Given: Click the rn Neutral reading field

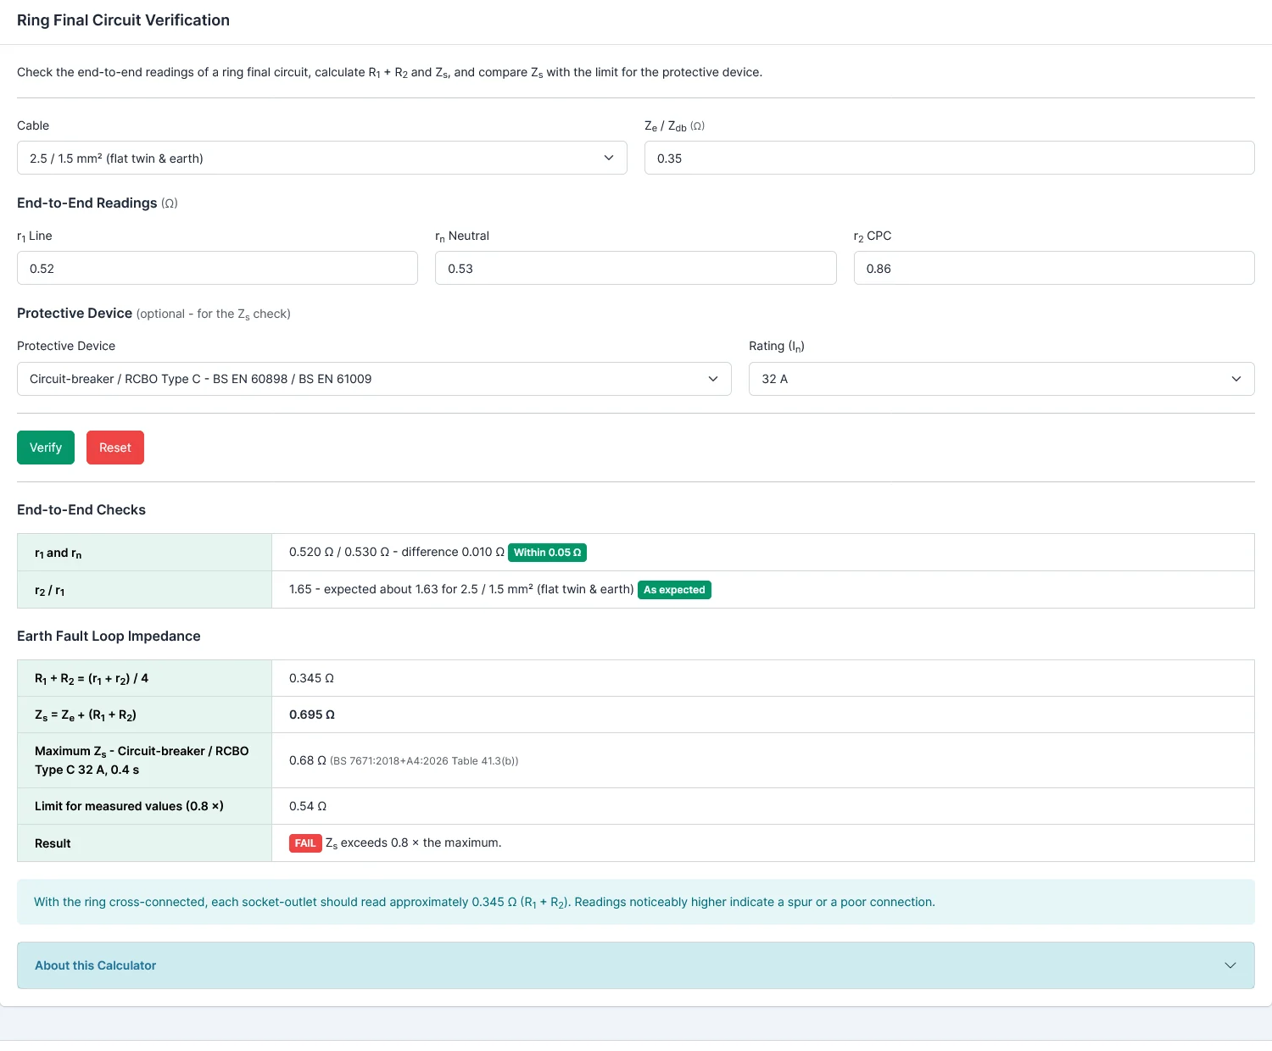Looking at the screenshot, I should coord(635,268).
